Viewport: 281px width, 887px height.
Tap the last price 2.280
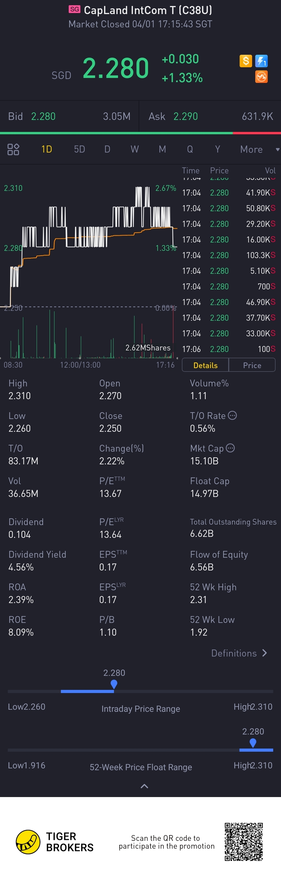click(x=116, y=68)
